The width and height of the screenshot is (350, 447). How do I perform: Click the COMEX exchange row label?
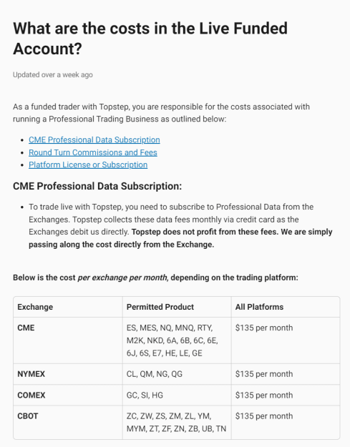click(31, 395)
